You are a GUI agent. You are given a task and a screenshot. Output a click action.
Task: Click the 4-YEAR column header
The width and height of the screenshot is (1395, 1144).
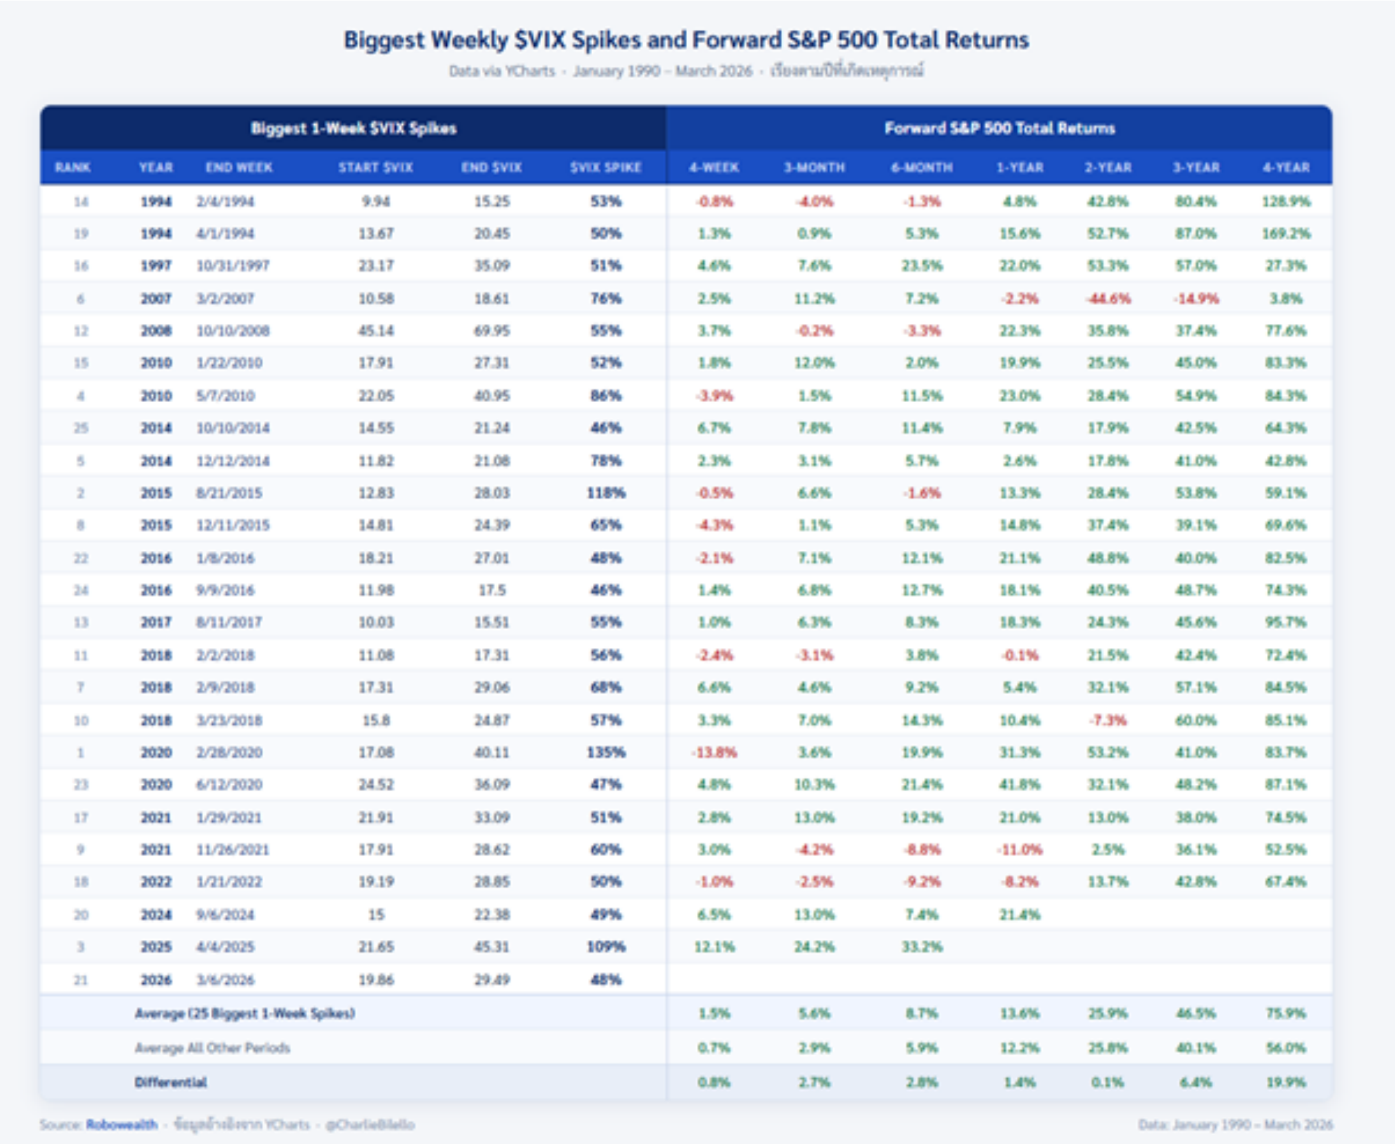coord(1286,168)
